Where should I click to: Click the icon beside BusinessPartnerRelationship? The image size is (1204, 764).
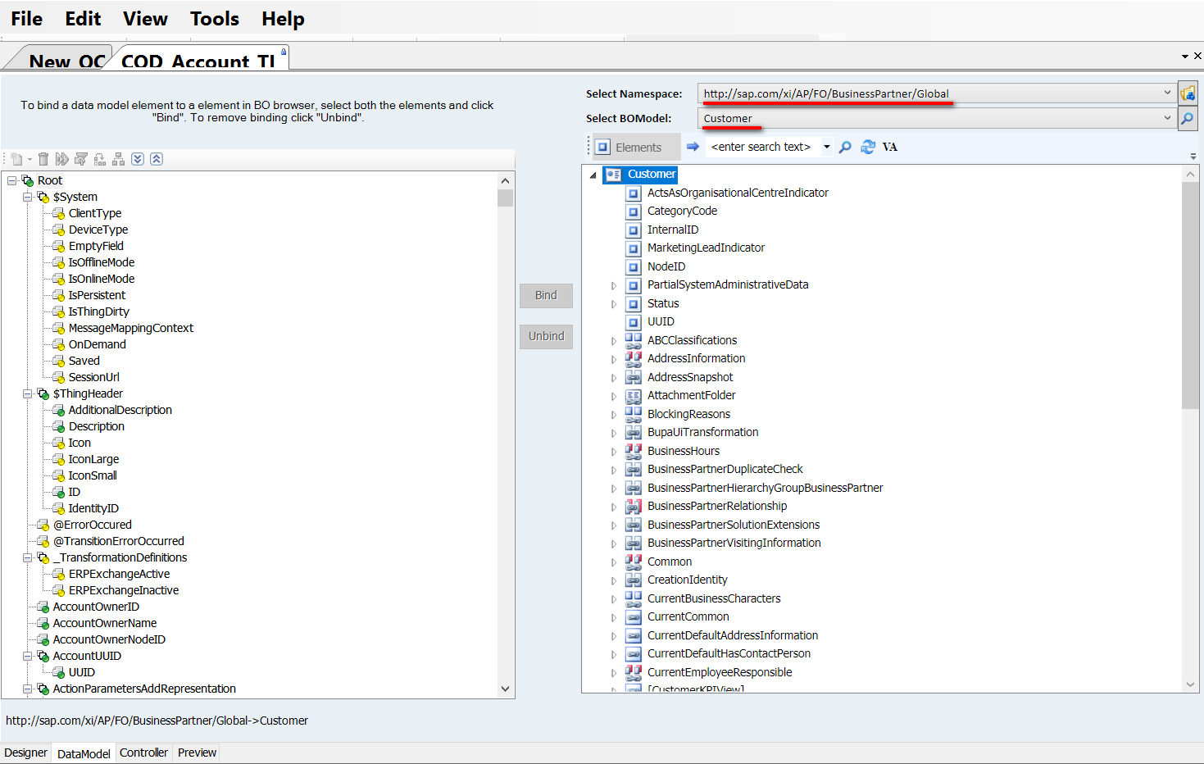(634, 507)
